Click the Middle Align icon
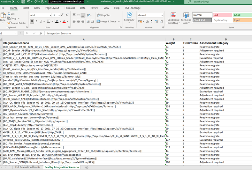 point(79,15)
